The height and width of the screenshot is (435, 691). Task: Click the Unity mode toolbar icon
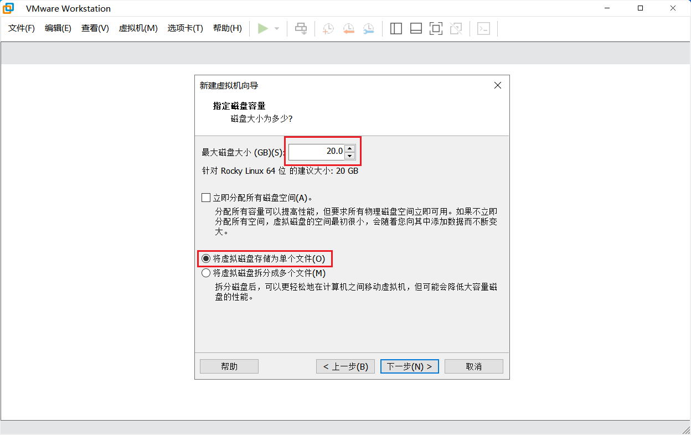[x=456, y=28]
